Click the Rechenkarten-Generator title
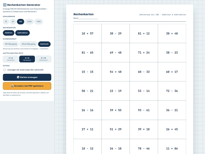The width and height of the screenshot is (205, 154). click(24, 5)
